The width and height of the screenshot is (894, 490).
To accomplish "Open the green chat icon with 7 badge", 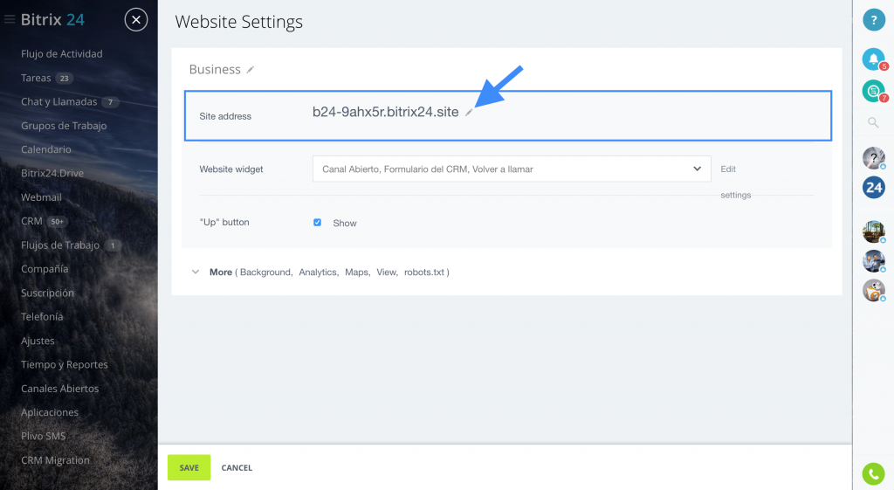I will pos(874,91).
